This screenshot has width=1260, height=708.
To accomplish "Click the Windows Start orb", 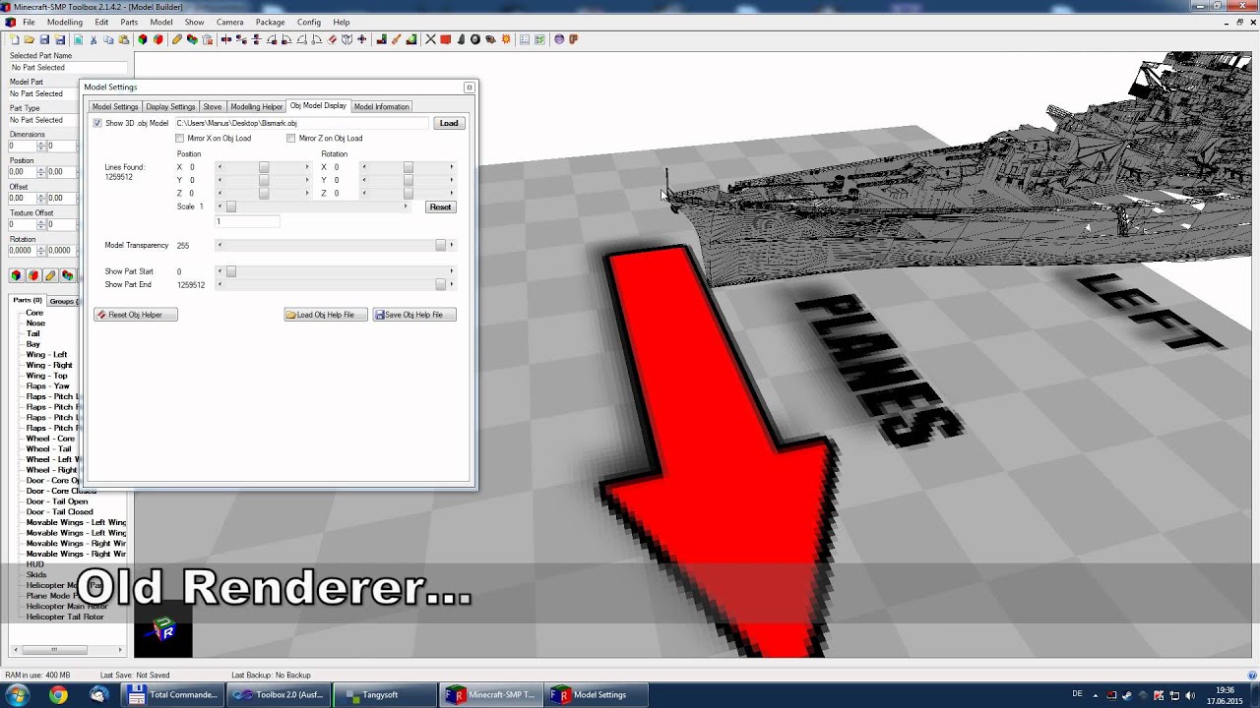I will click(17, 695).
